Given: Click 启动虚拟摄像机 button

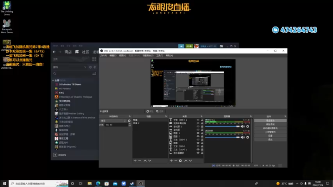Looking at the screenshot, I should click(x=270, y=128).
